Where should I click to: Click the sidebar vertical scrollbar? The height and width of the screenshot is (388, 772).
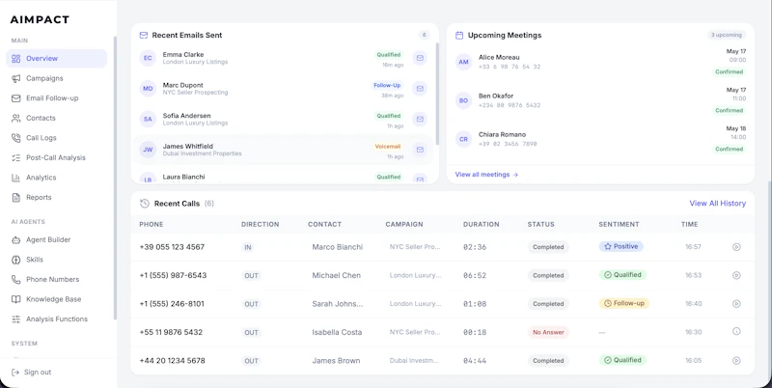115,178
